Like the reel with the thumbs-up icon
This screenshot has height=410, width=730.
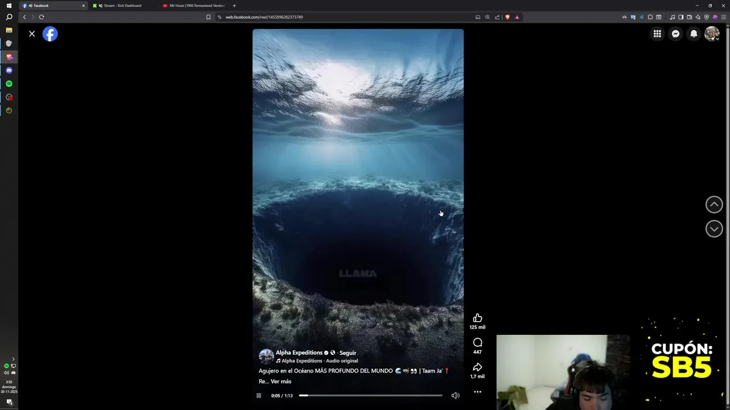pyautogui.click(x=477, y=318)
